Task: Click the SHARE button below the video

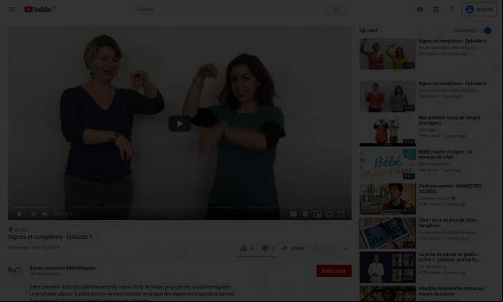Action: (x=293, y=247)
